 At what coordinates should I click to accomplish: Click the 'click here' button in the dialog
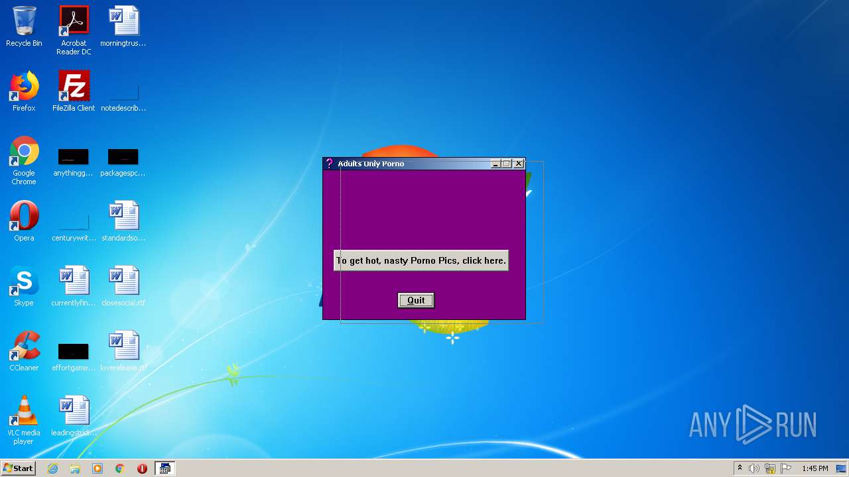click(421, 260)
